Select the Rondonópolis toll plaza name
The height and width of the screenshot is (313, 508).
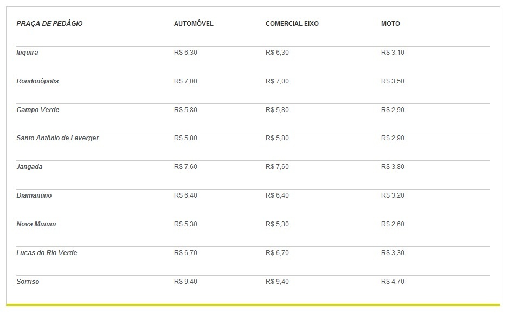37,81
